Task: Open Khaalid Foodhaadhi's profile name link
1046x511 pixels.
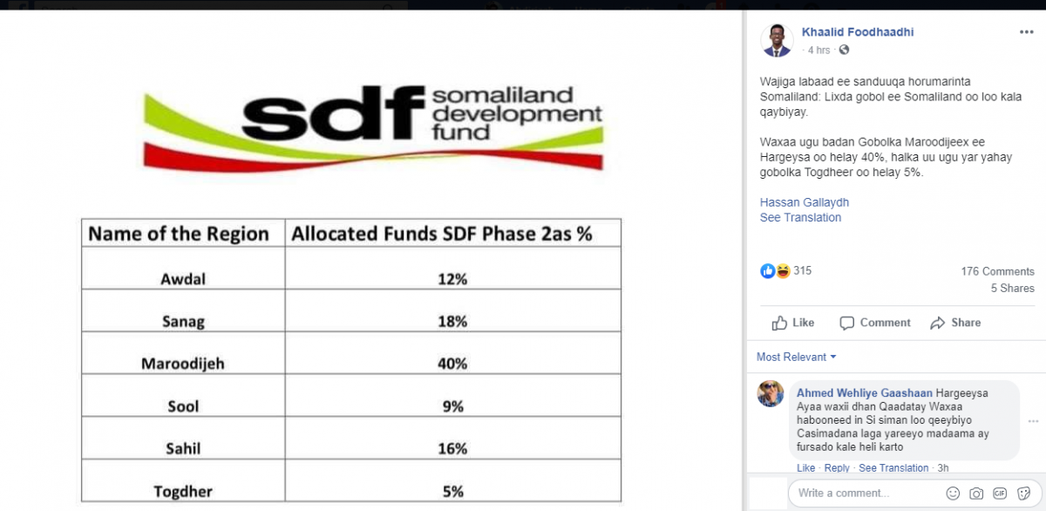Action: coord(858,32)
